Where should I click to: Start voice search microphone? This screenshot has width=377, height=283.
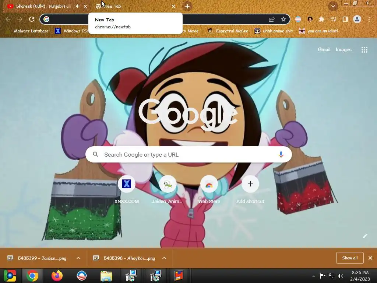pyautogui.click(x=281, y=154)
